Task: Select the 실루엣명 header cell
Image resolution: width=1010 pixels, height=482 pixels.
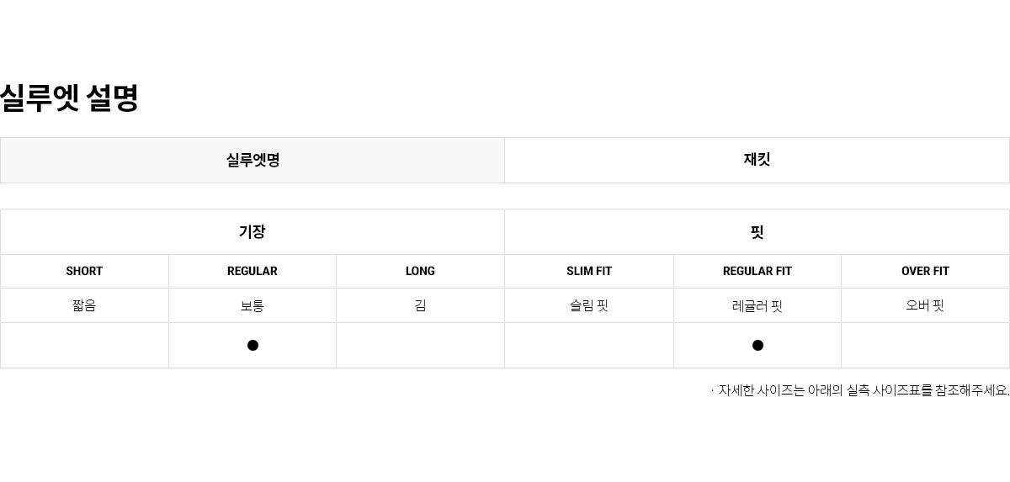Action: point(252,160)
